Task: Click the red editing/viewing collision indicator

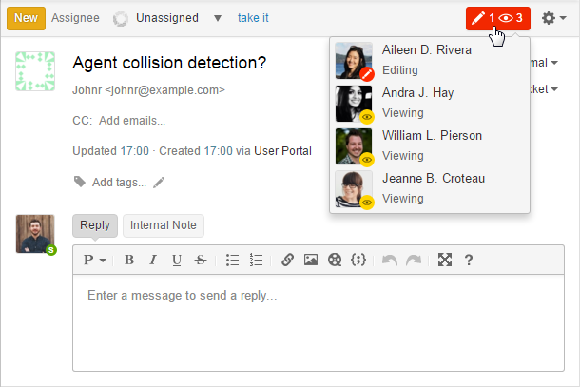Action: pos(497,18)
